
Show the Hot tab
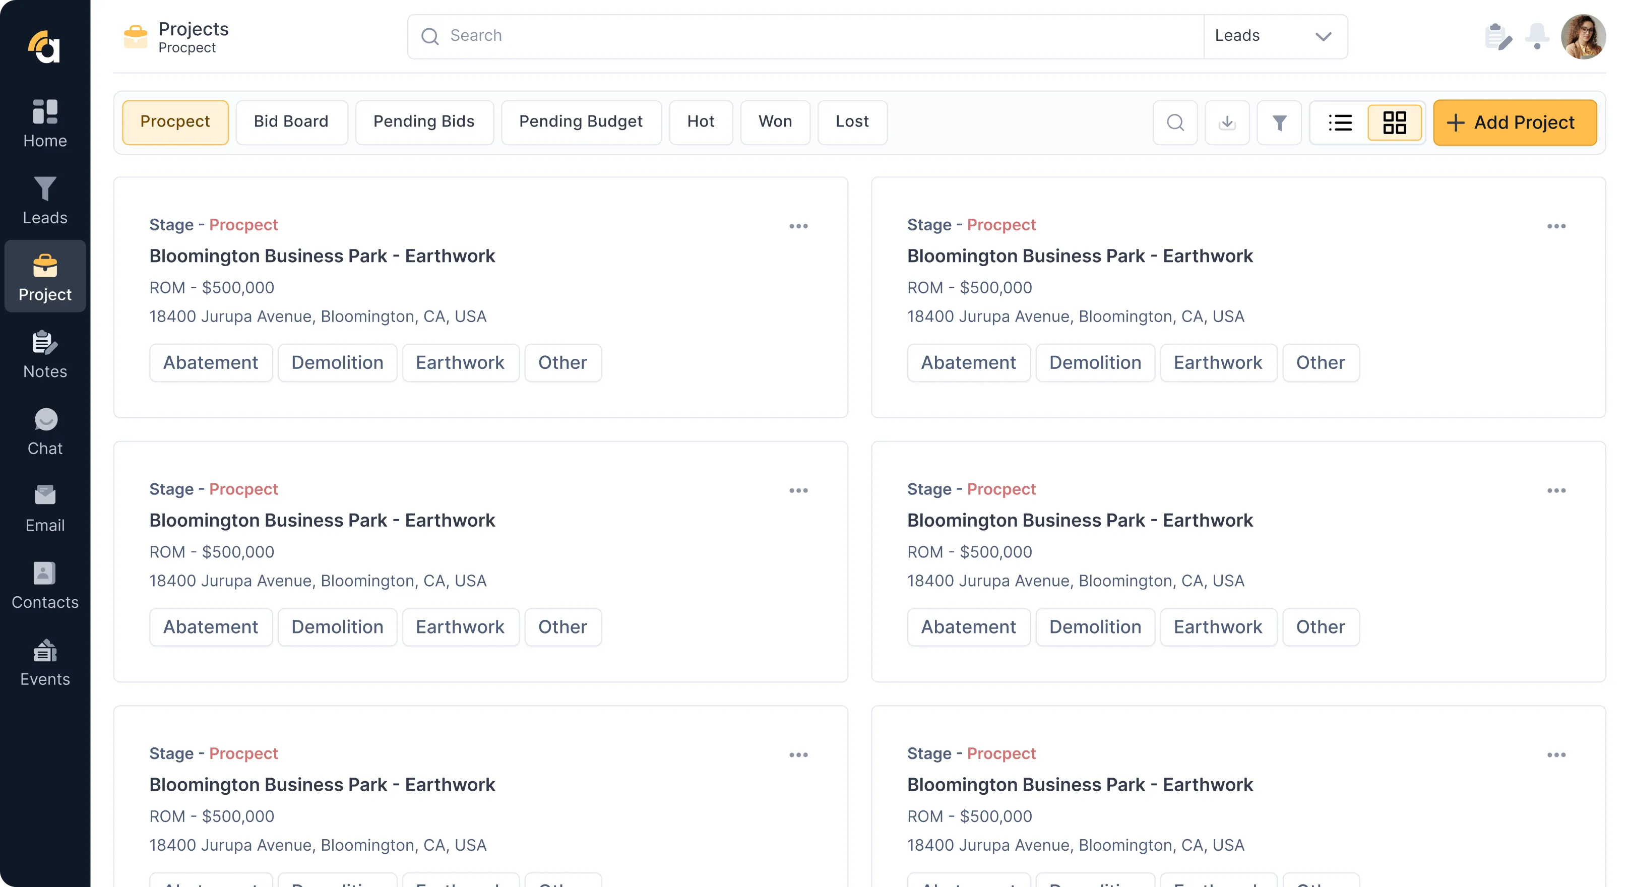pyautogui.click(x=701, y=122)
